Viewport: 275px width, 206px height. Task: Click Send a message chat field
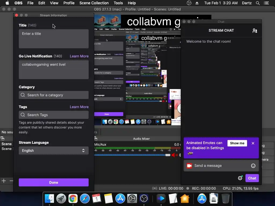[221, 166]
